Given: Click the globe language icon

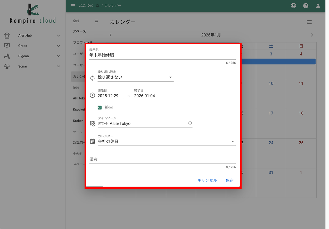Looking at the screenshot, I should (293, 6).
